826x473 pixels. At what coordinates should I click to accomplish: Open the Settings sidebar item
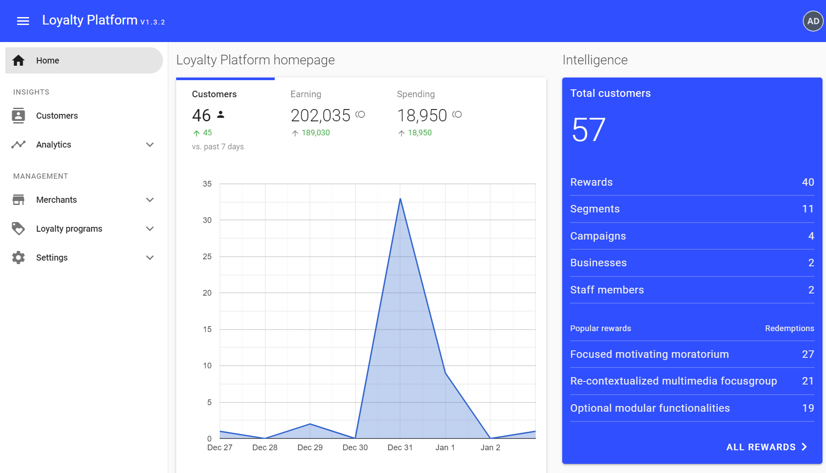point(84,258)
